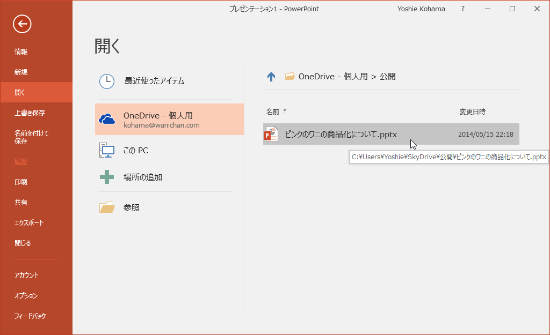Go to エクスポート in the sidebar

[x=29, y=223]
